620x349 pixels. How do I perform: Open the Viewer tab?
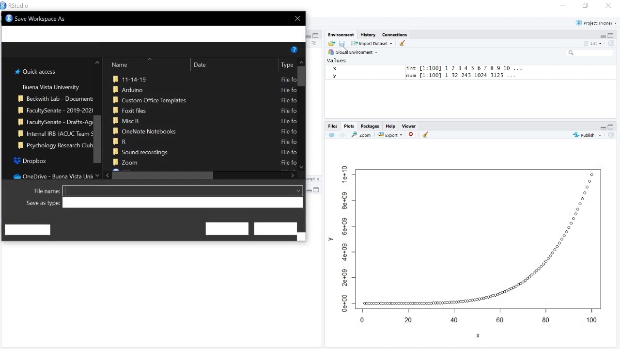pos(408,127)
